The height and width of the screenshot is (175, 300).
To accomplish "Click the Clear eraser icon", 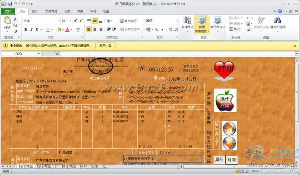I will pos(248,29).
